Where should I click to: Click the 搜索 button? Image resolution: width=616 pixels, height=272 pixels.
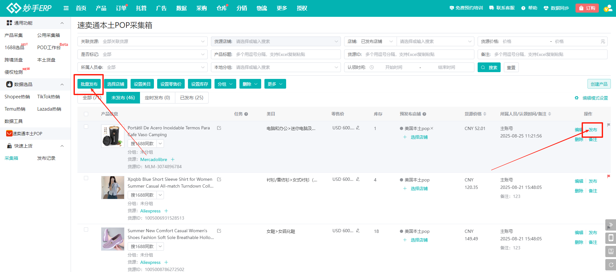tap(489, 67)
